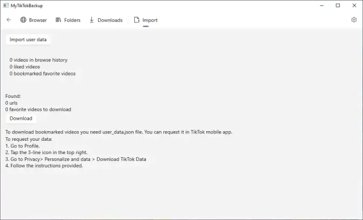Switch to the Folders tab
Image resolution: width=363 pixels, height=220 pixels.
[68, 20]
